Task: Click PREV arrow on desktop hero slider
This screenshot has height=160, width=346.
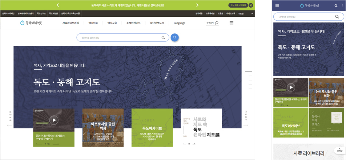Action: [x=10, y=126]
